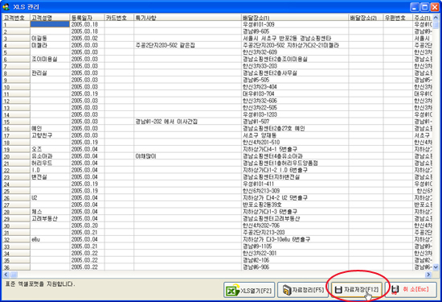Click the folder icon on 자료정리
Viewport: 442px width, 302px height.
pyautogui.click(x=287, y=290)
